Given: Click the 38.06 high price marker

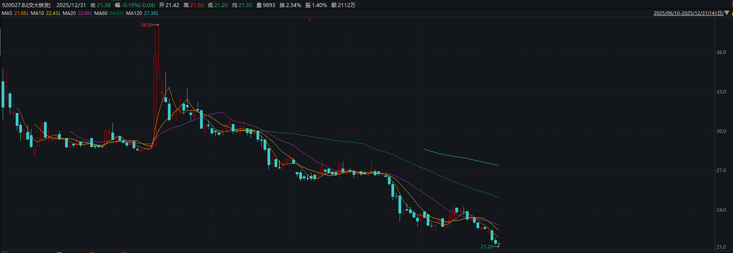Looking at the screenshot, I should pos(146,25).
